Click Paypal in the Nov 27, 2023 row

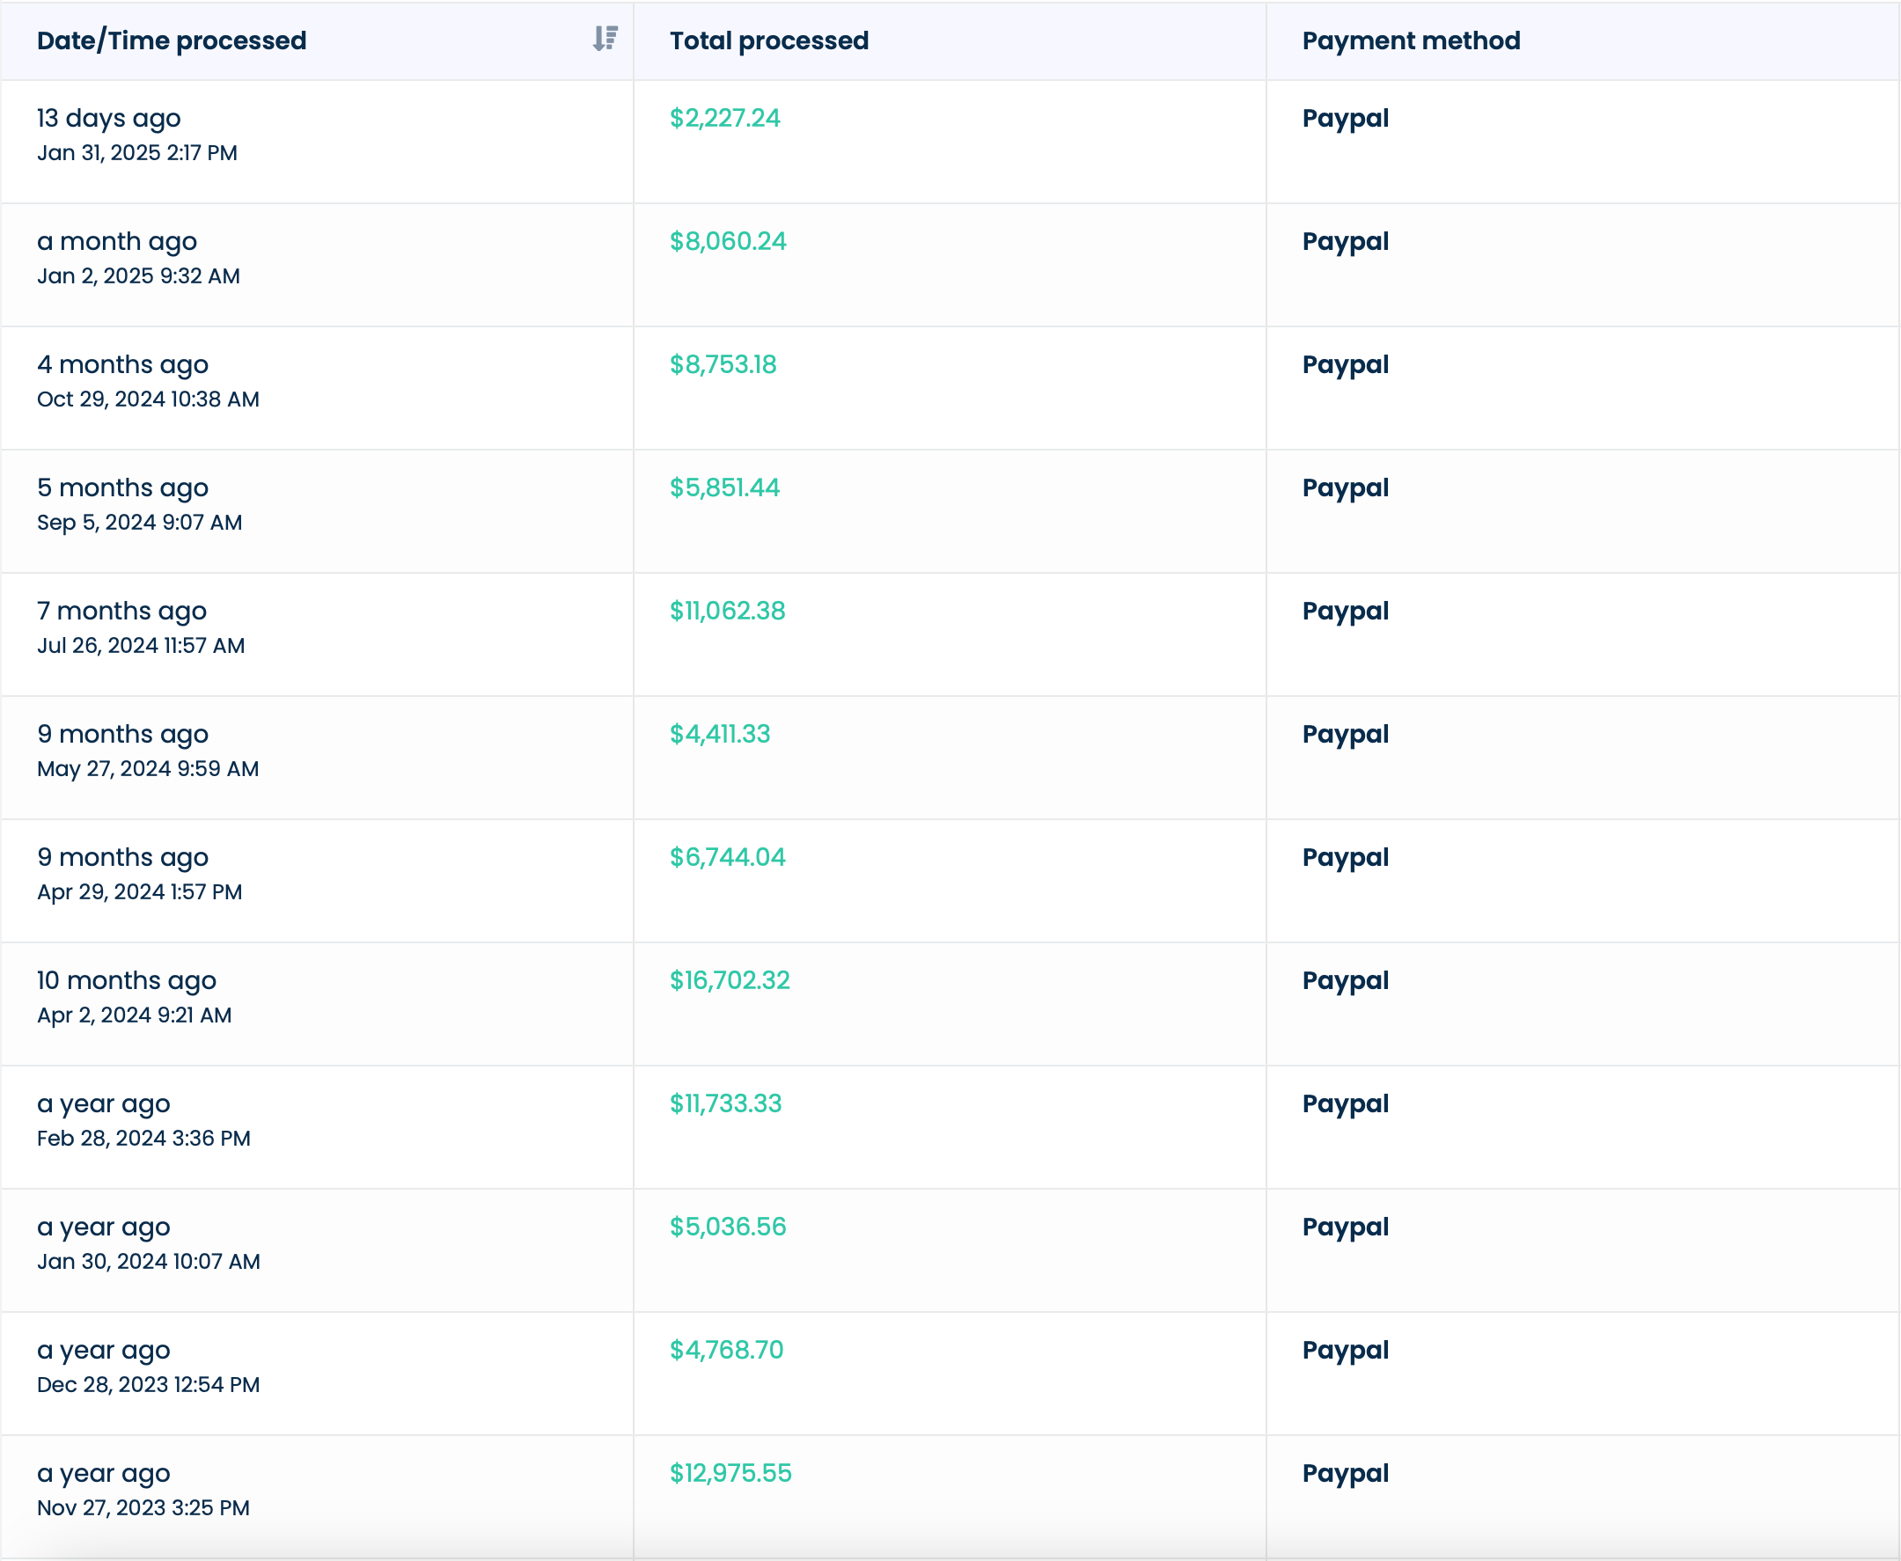pyautogui.click(x=1346, y=1473)
